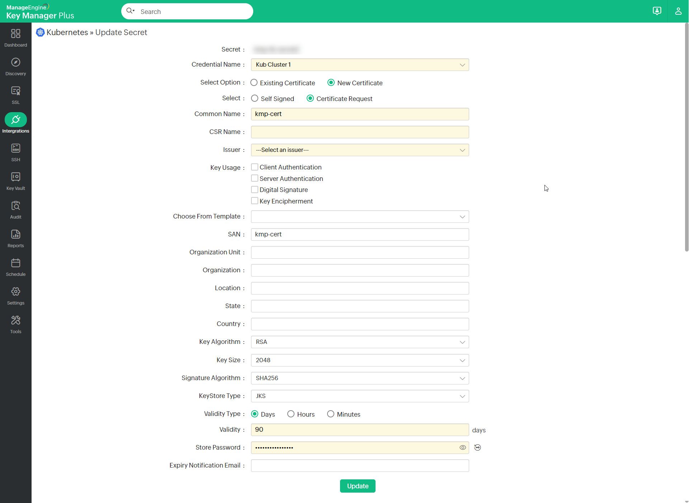
Task: Open the Reports menu item
Action: (15, 239)
